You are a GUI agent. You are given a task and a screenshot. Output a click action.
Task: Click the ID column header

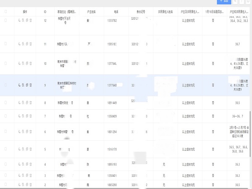[x=45, y=12]
